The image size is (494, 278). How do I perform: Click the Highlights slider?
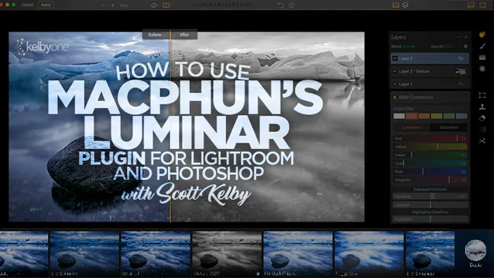point(430,219)
